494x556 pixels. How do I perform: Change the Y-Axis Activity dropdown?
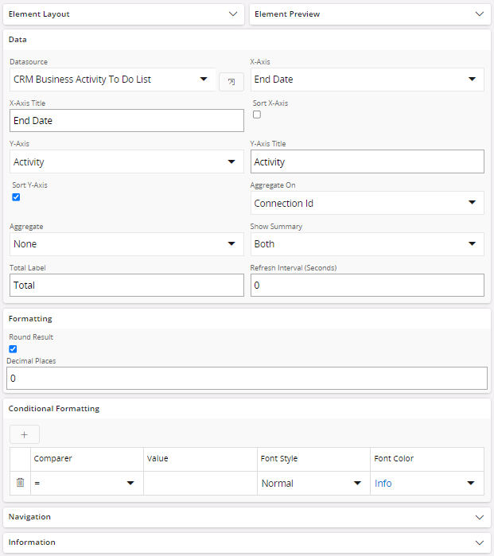coord(126,162)
